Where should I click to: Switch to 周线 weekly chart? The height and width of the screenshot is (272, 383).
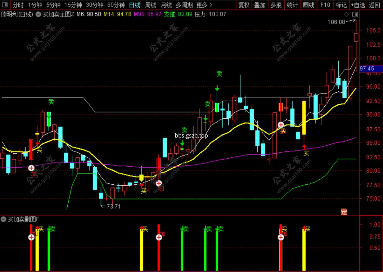(151, 5)
